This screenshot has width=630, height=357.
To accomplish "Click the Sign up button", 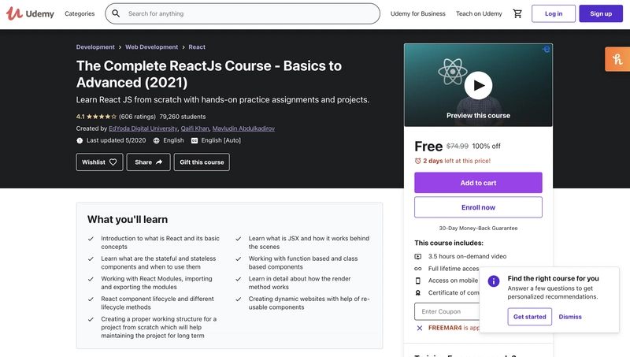I will click(x=601, y=13).
